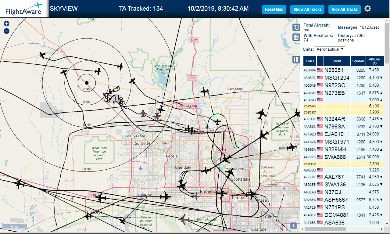This screenshot has height=234, width=390.
Task: Select the aircraft icon east of Goodyear label
Action: (166, 196)
